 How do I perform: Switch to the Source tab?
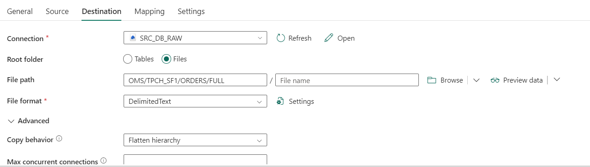coord(57,11)
